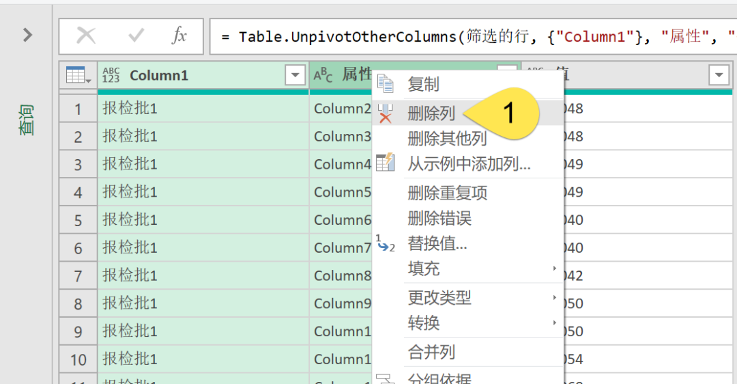Click the 报检批1 cell in row 1
Image resolution: width=737 pixels, height=384 pixels.
click(x=203, y=109)
